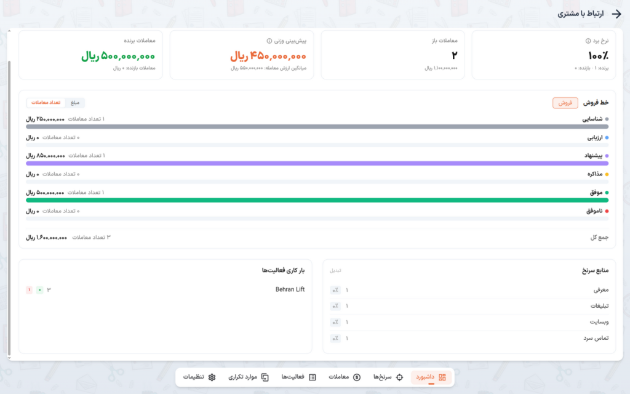Viewport: 630px width, 394px height.
Task: Click the info icon next to پیش‌بینی وزنی
Action: click(x=269, y=41)
